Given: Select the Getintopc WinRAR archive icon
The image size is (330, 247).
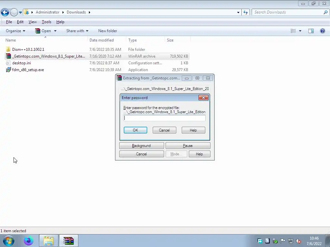Looking at the screenshot, I should (x=8, y=56).
